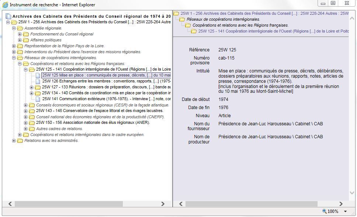This screenshot has width=357, height=217.
Task: Click document icon for 25W 141 Communication extérieure
Action: pos(38,99)
